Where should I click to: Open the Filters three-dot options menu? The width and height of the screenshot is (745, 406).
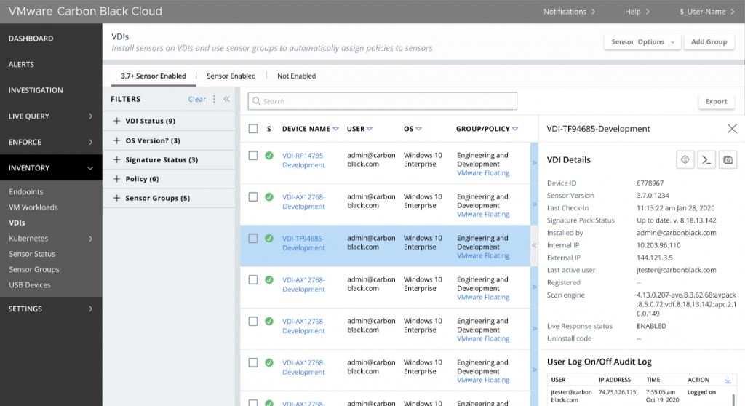pyautogui.click(x=214, y=100)
